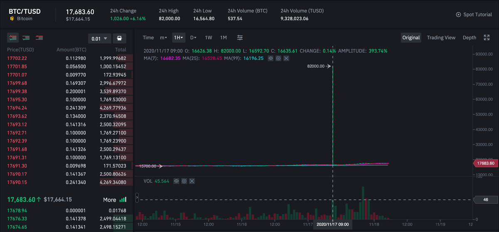Click sell order price 17692.71
499x232 pixels.
pos(17,133)
